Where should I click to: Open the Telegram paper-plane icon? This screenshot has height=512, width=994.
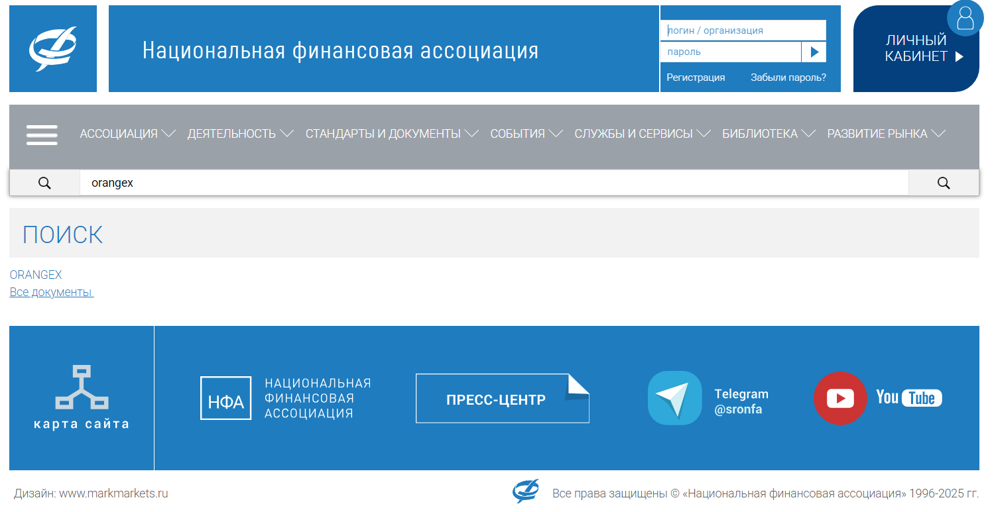(674, 398)
